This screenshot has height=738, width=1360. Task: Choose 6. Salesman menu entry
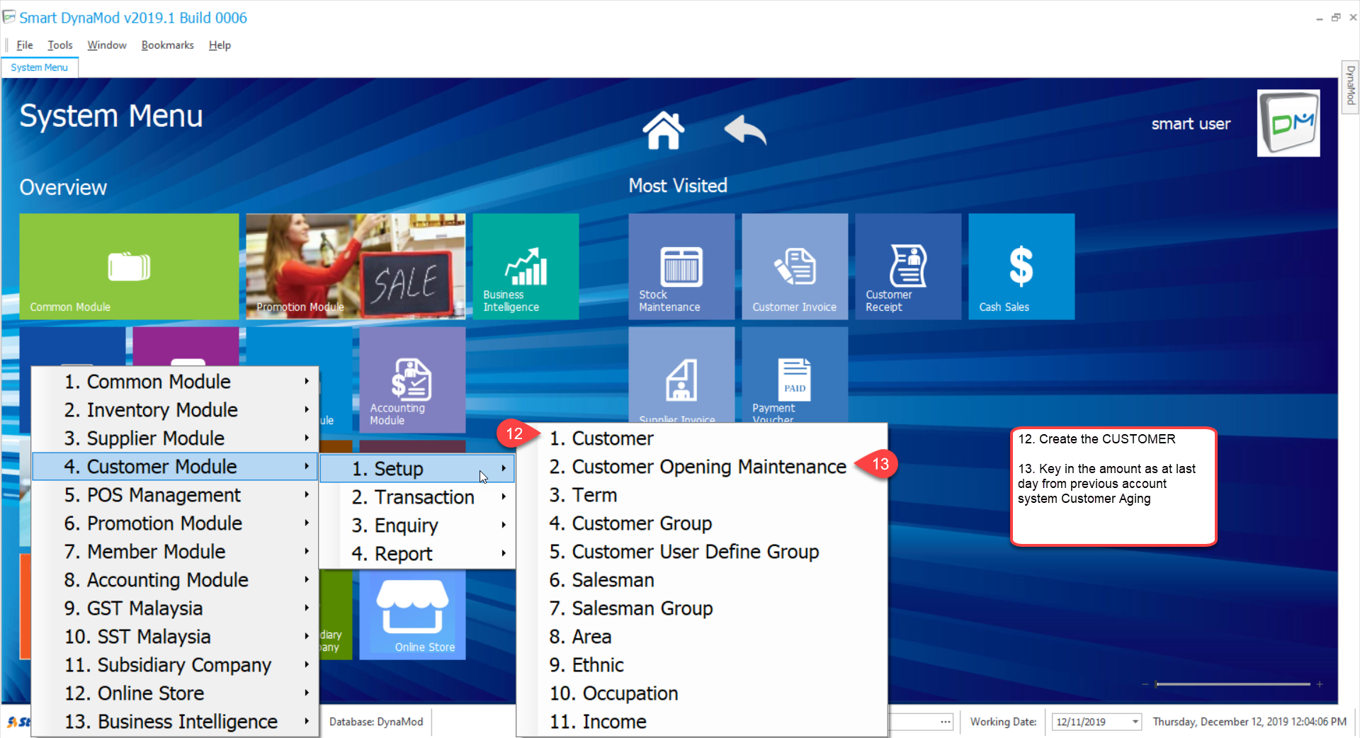[702, 579]
